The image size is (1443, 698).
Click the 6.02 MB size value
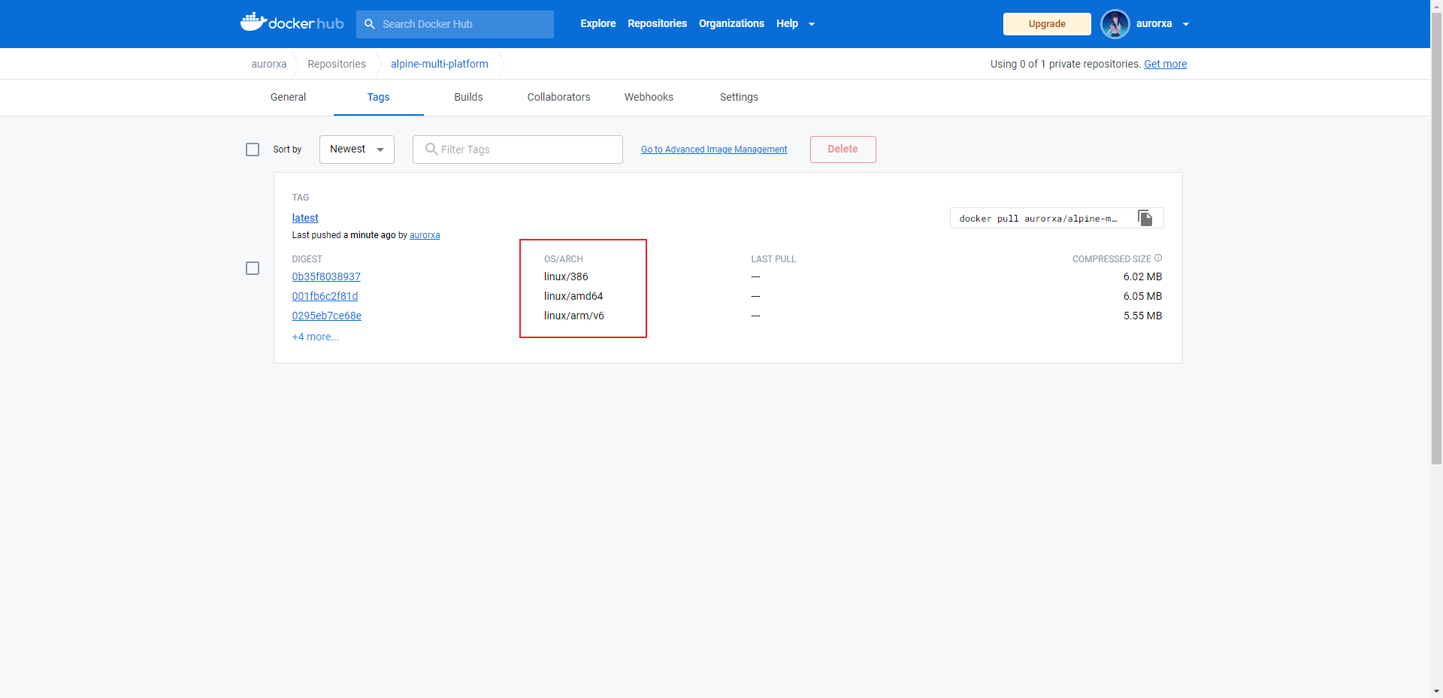tap(1142, 276)
